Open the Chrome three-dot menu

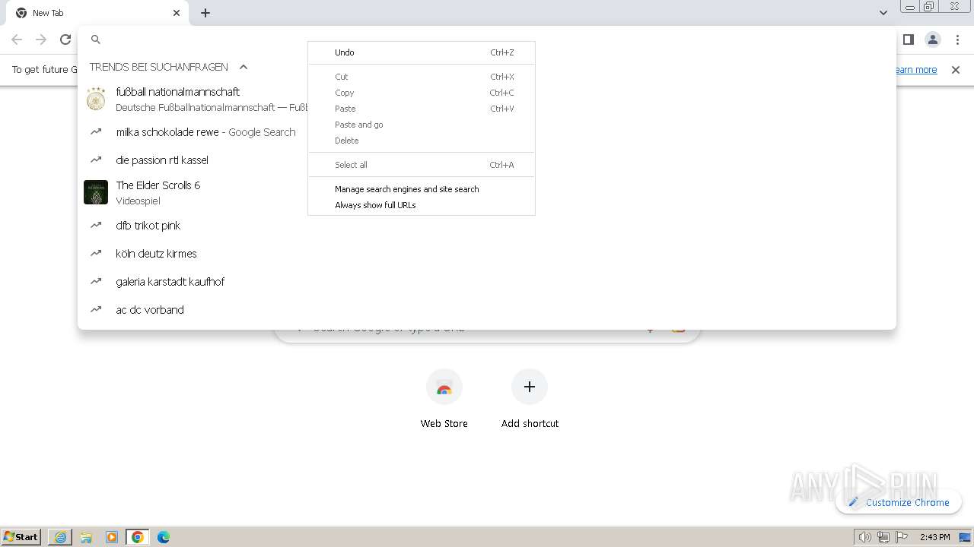tap(957, 40)
